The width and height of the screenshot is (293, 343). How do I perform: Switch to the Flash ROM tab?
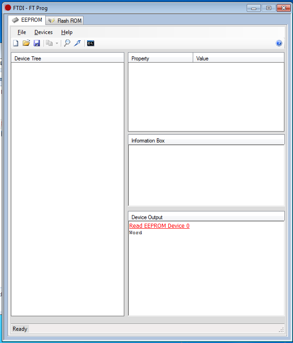(x=65, y=20)
